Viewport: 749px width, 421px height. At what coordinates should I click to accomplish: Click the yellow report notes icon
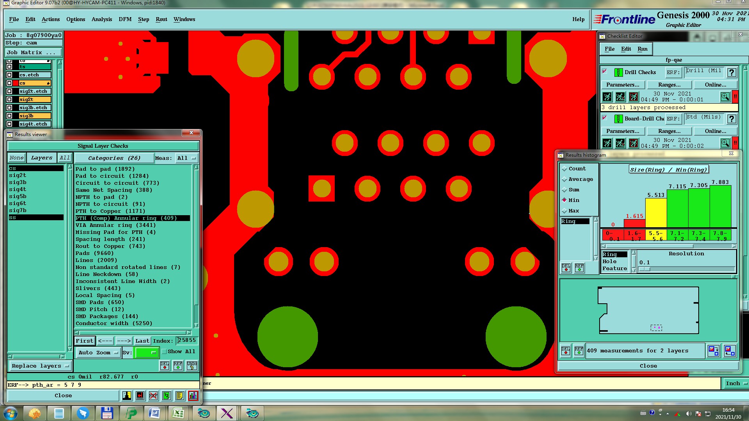click(179, 396)
